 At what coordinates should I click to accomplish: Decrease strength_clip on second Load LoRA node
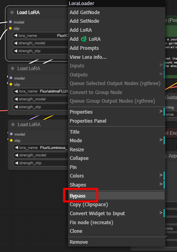point(16,107)
